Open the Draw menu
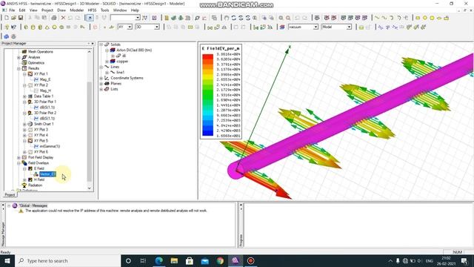Screen dimensions: 474x267 [x=61, y=10]
